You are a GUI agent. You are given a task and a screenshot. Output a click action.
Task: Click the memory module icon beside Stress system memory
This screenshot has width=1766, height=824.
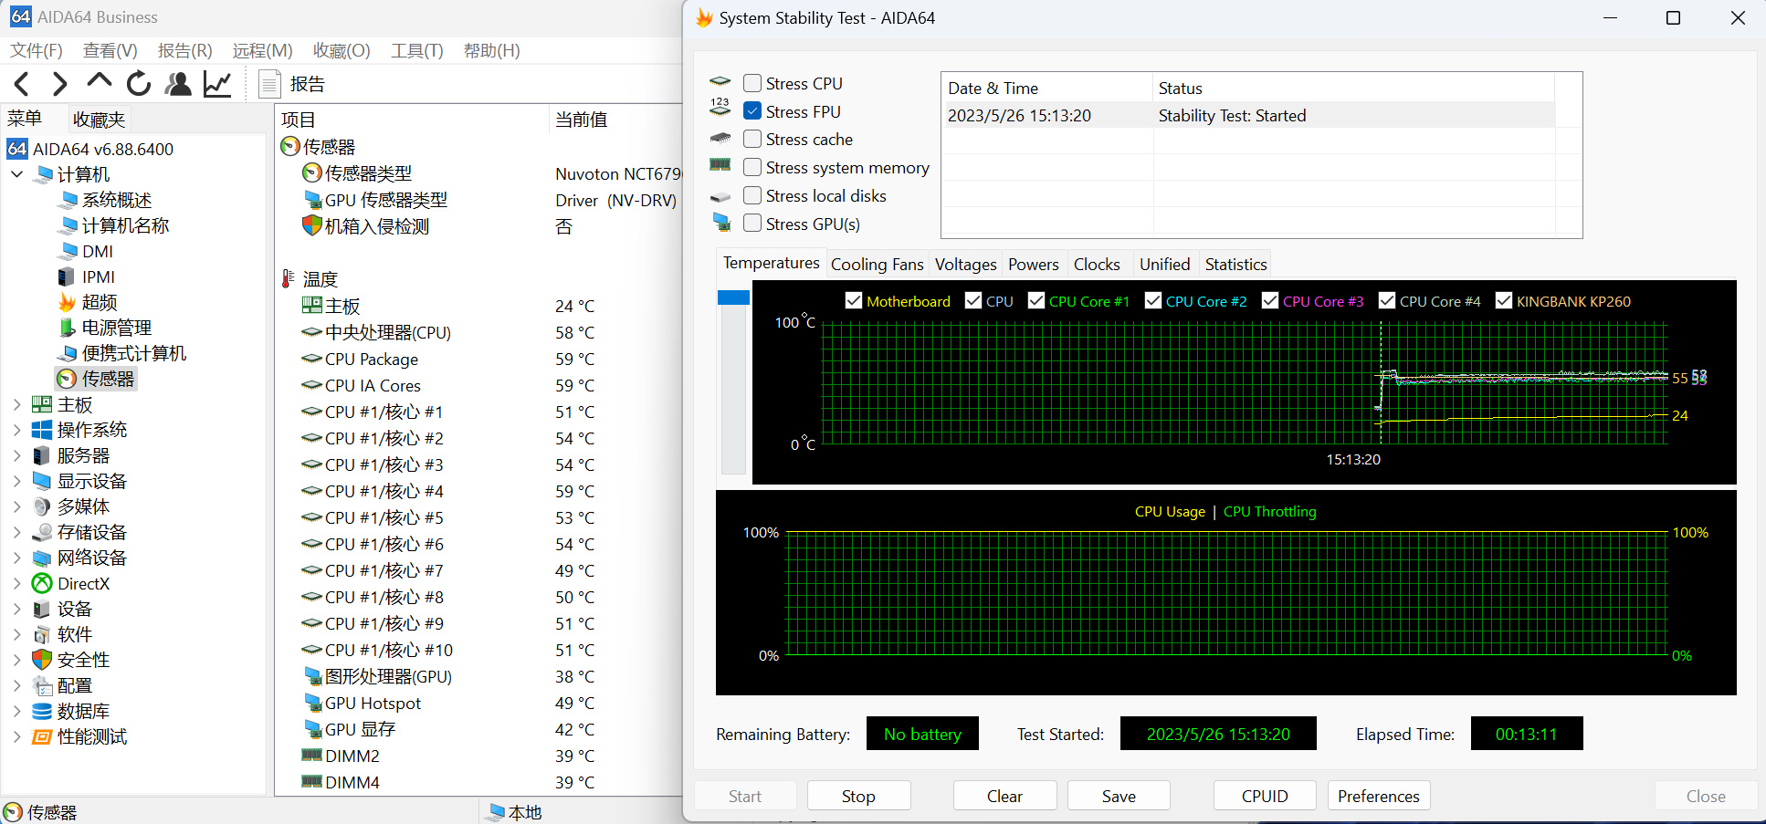pos(720,165)
